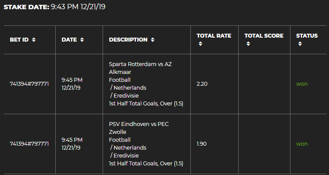
Task: Click sort arrows under Total Rate
Action: tap(200, 44)
